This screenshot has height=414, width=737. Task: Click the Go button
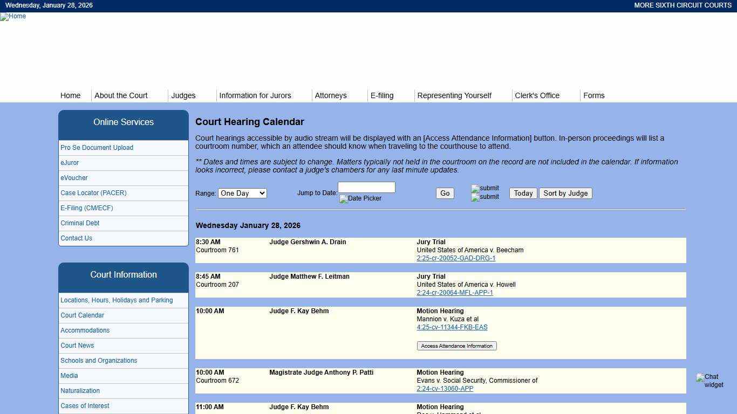(444, 193)
